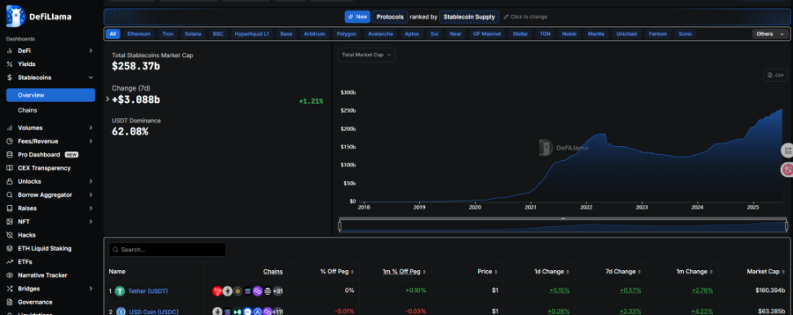The width and height of the screenshot is (793, 315).
Task: Click the Unlocks padlock icon
Action: 9,181
